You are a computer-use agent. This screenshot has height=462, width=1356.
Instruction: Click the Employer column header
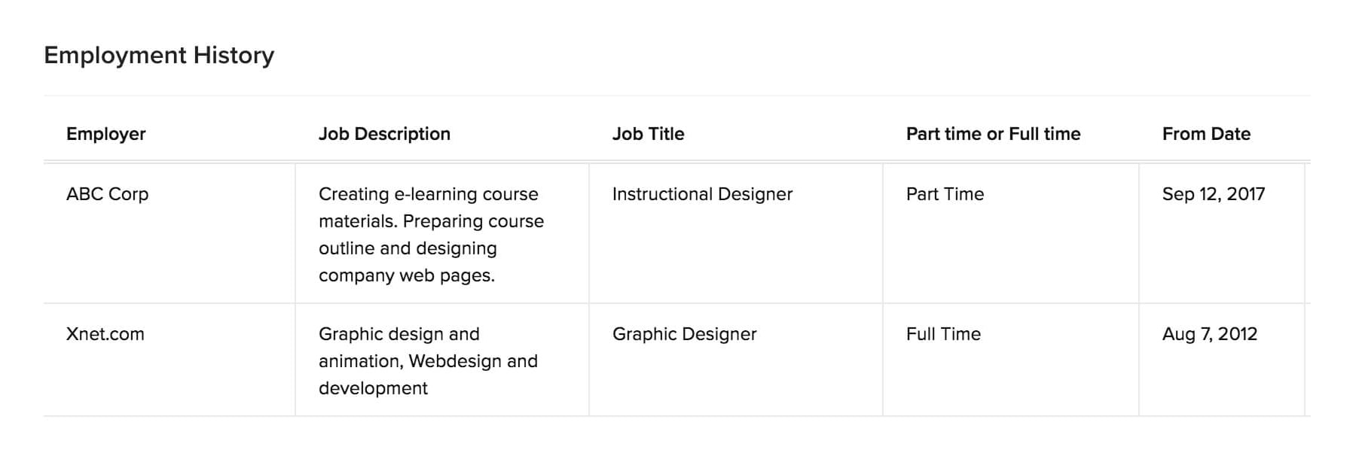coord(105,134)
